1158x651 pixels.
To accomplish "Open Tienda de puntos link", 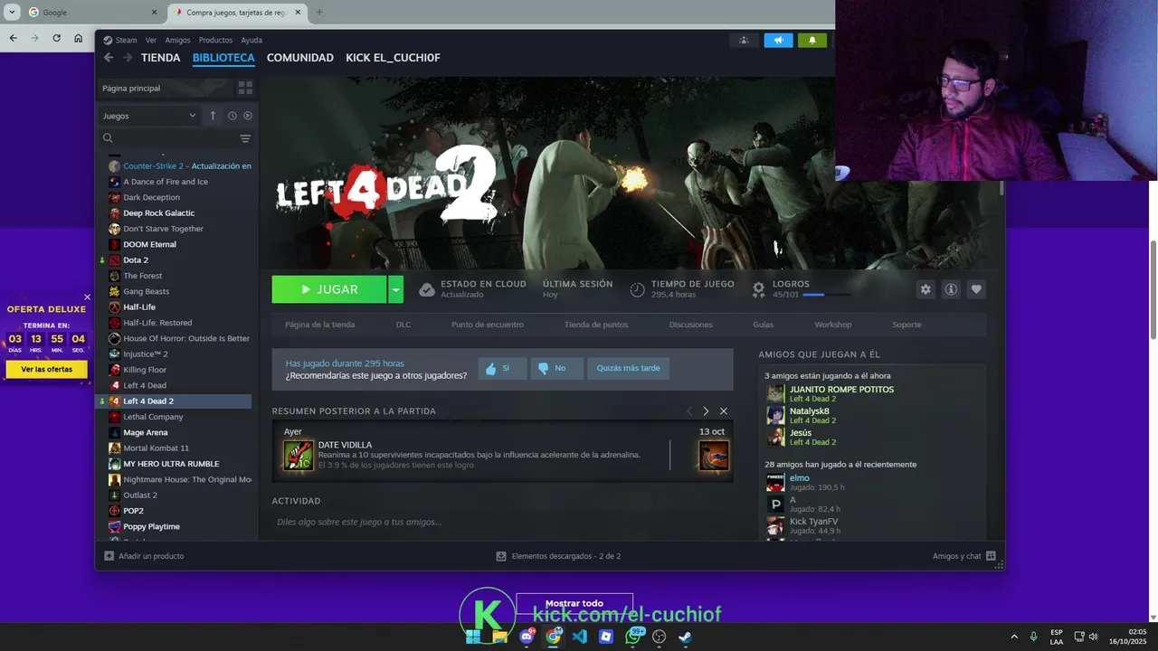I will [596, 325].
